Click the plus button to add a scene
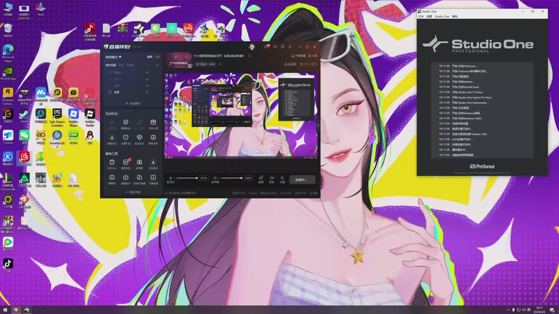Screen dimensions: 559x314 click(157, 65)
